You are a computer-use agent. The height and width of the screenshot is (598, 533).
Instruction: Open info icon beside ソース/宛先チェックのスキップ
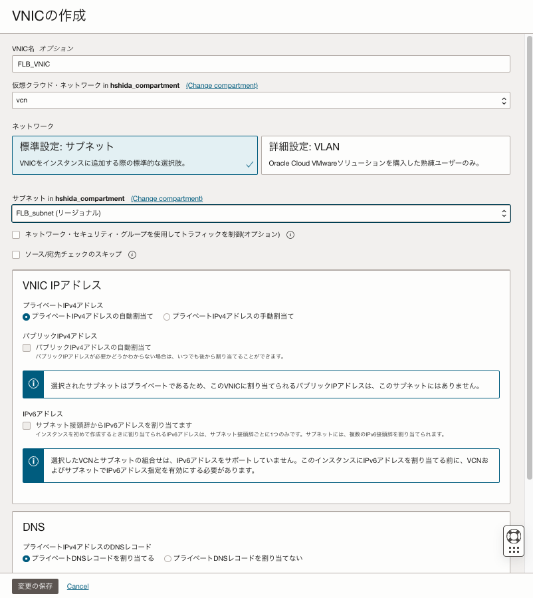(x=132, y=255)
